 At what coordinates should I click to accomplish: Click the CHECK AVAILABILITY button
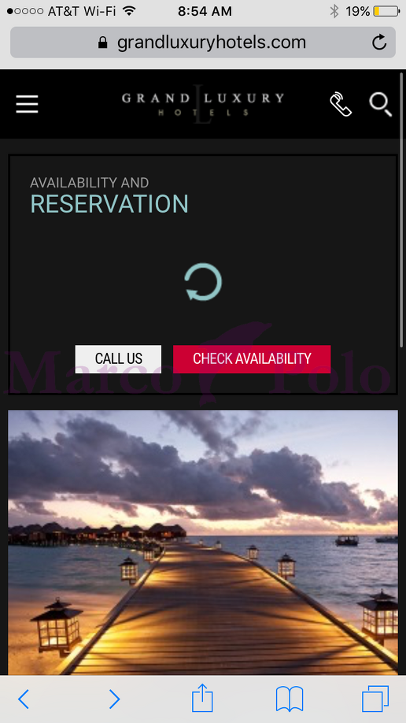[x=252, y=358]
